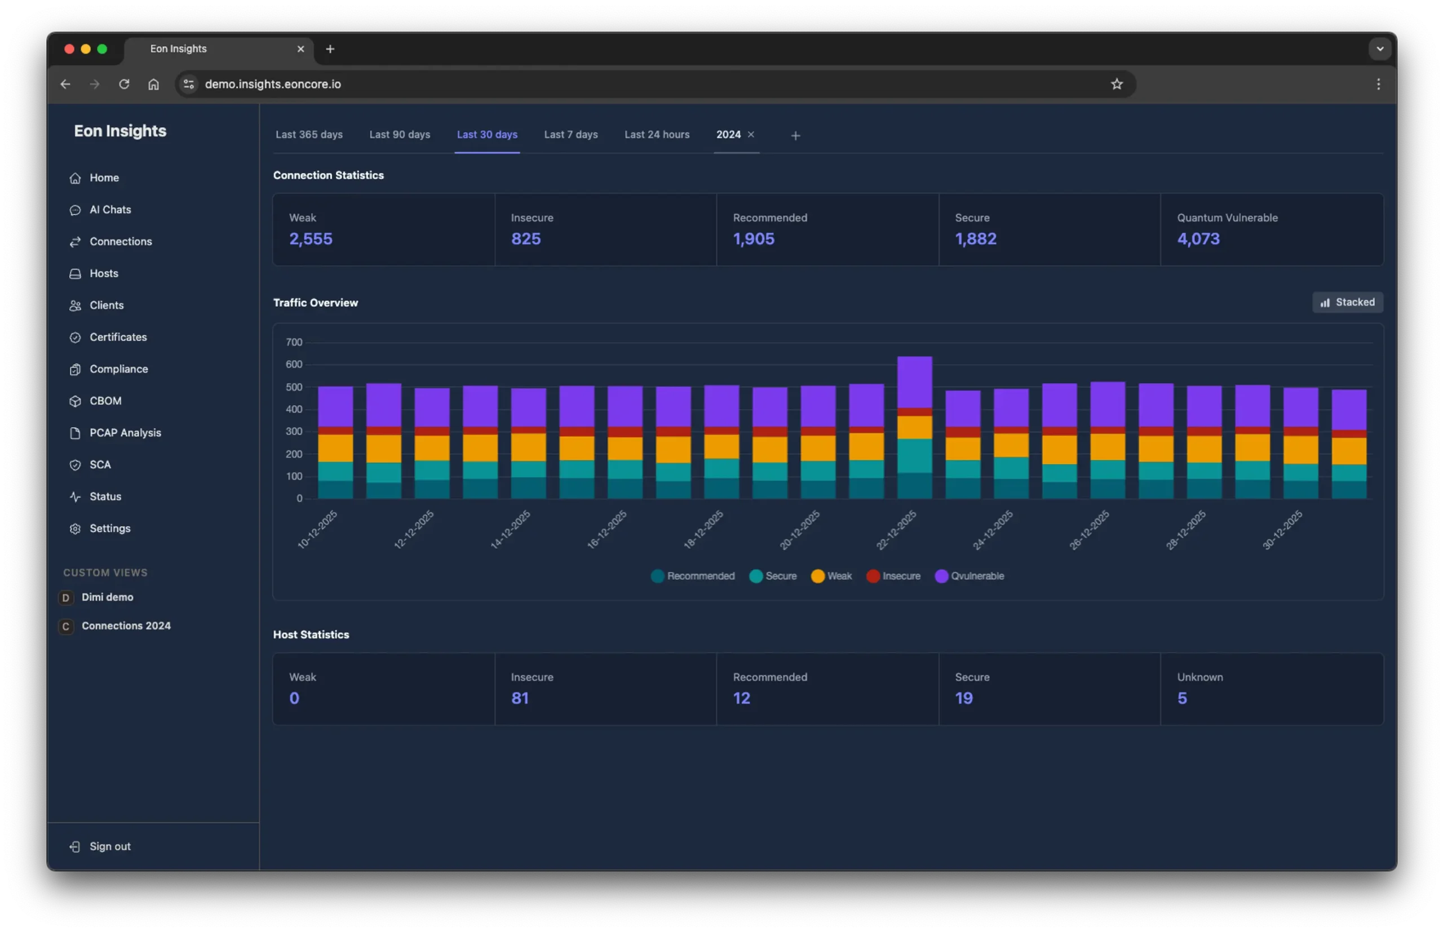The image size is (1443, 932).
Task: Hide the Insecure series via legend
Action: pyautogui.click(x=893, y=576)
